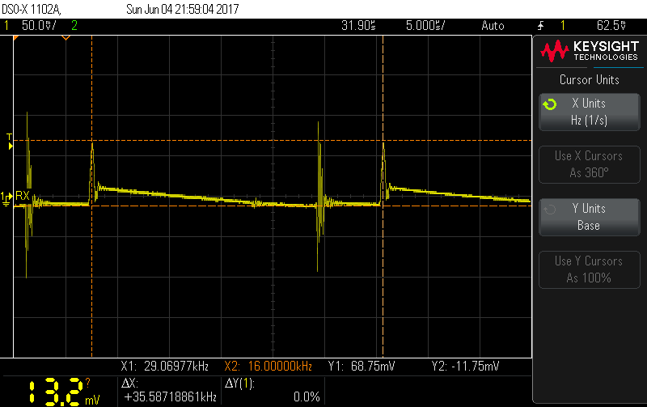
Task: Click the 31.90 delay time readout
Action: tap(358, 26)
